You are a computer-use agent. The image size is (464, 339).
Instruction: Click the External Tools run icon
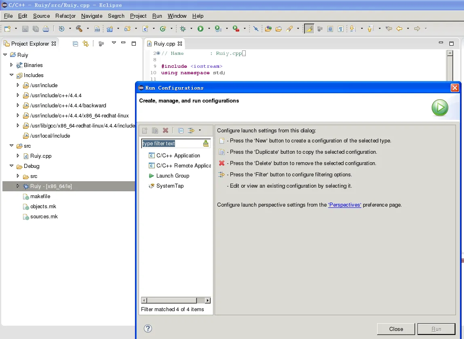point(236,29)
